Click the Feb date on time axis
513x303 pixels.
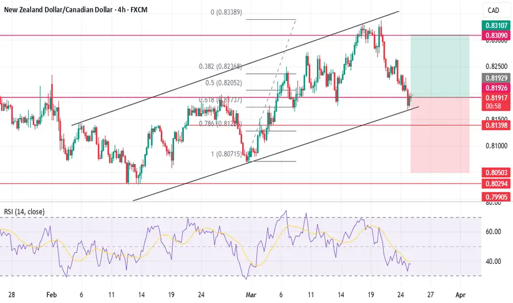[x=51, y=295]
